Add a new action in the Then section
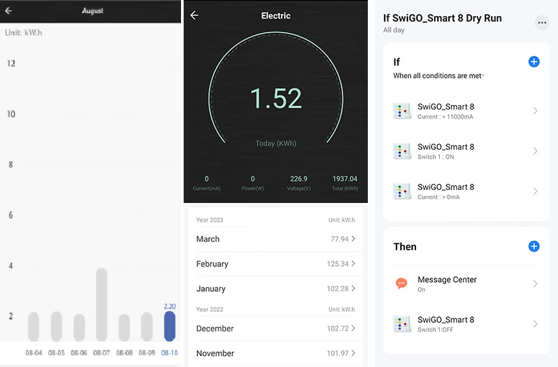The image size is (558, 367). 534,246
